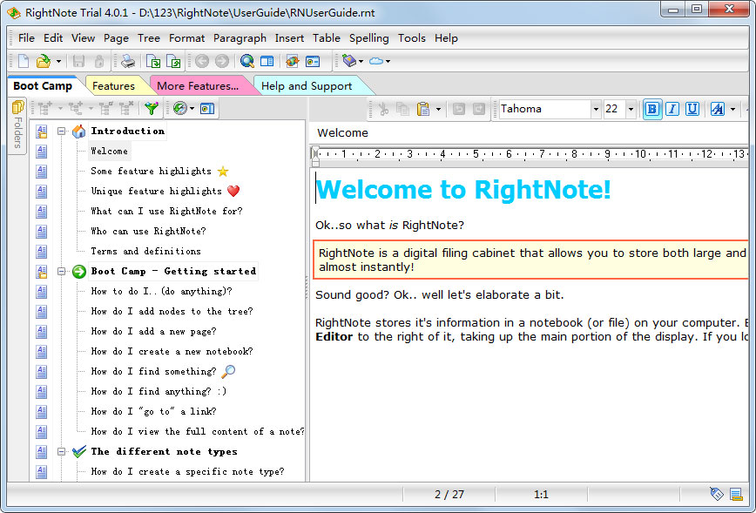
Task: Click the blue window icon in tree toolbar
Action: click(x=207, y=109)
